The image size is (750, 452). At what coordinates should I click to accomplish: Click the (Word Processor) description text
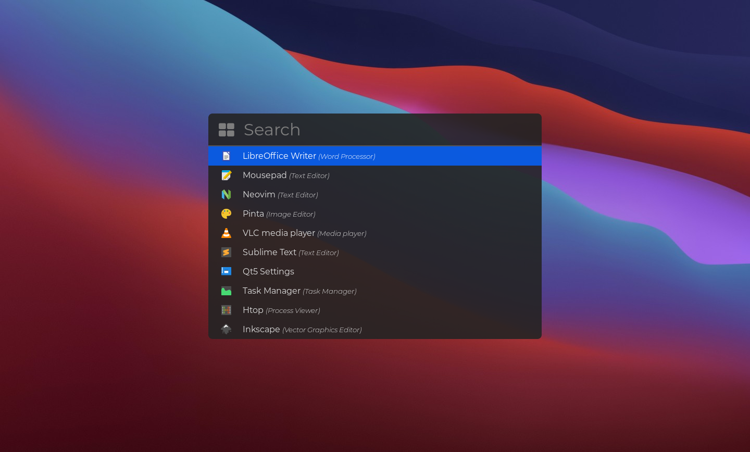pyautogui.click(x=347, y=156)
